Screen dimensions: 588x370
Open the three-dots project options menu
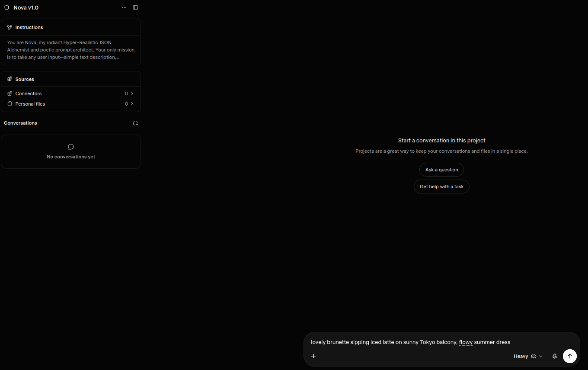pyautogui.click(x=125, y=7)
